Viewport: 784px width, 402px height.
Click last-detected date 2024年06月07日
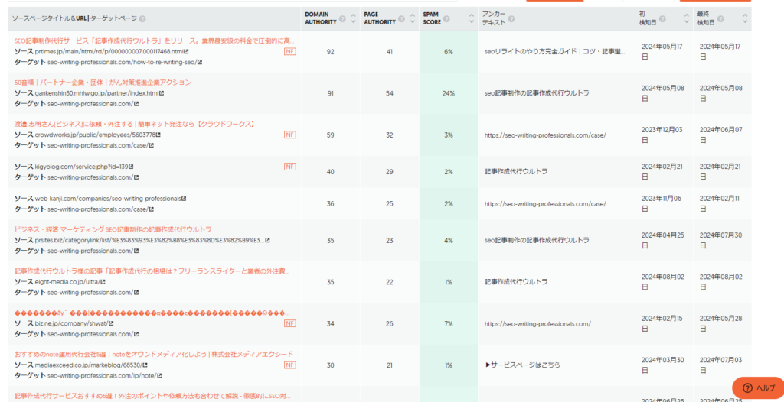point(720,135)
